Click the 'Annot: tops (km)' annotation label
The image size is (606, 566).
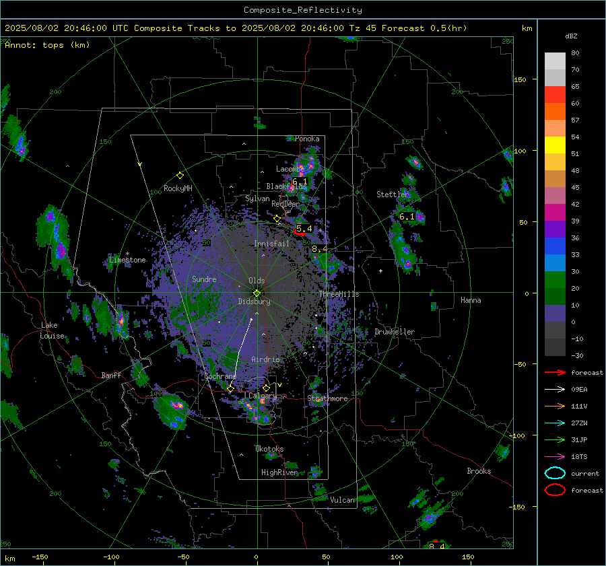pyautogui.click(x=47, y=45)
